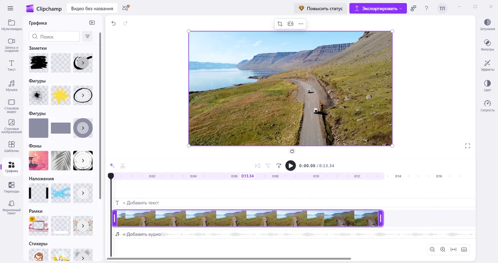Open the Speed panel in right sidebar
Viewport: 498px width, 263px height.
[487, 105]
